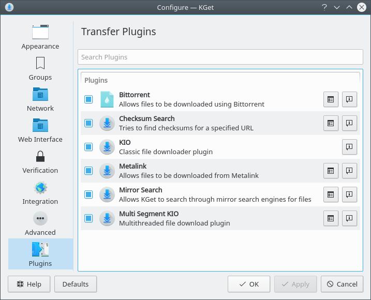The image size is (371, 300).
Task: Open Multi Segment KIO configure button
Action: point(331,218)
